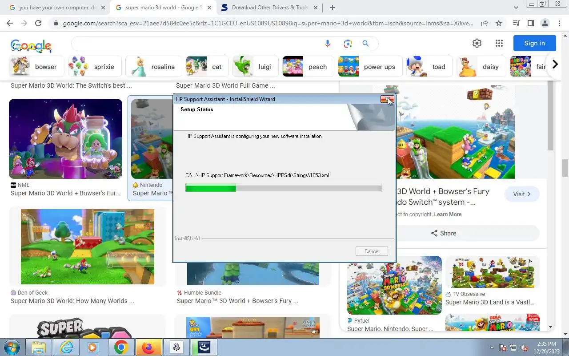This screenshot has width=569, height=356.
Task: Switch to the super mario 3d world tab
Action: point(164,8)
